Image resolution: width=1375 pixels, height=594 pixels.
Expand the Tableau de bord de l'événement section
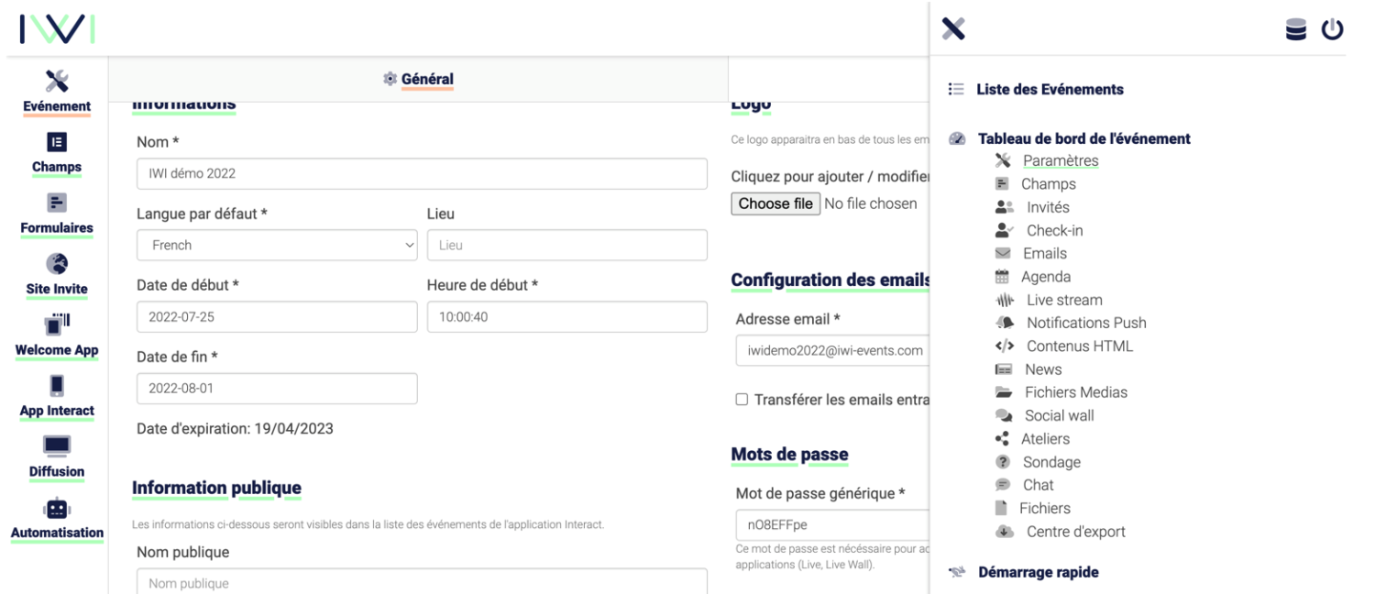tap(1084, 138)
